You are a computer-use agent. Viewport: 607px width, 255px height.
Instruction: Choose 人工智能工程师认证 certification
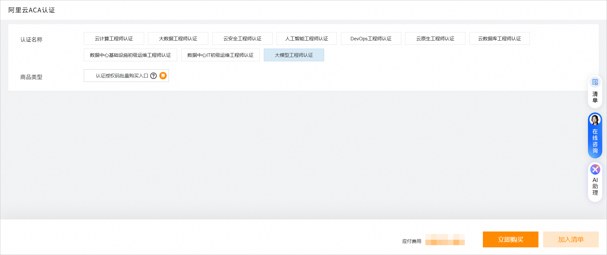coord(307,38)
